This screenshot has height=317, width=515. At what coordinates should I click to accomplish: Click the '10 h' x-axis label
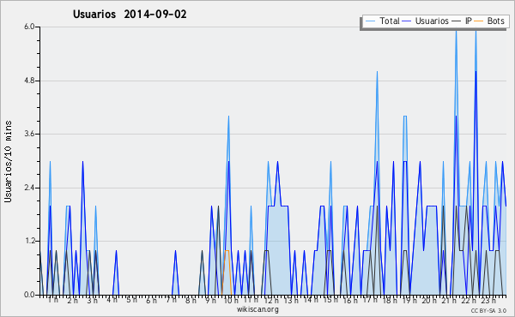pos(231,300)
